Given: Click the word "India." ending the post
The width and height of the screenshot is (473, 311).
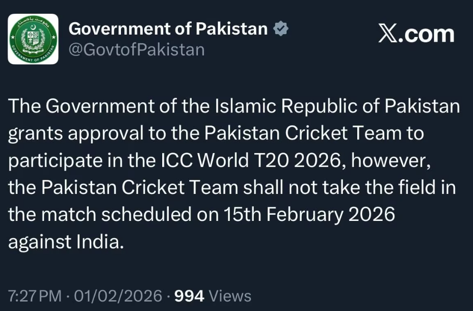Looking at the screenshot, I should (100, 242).
